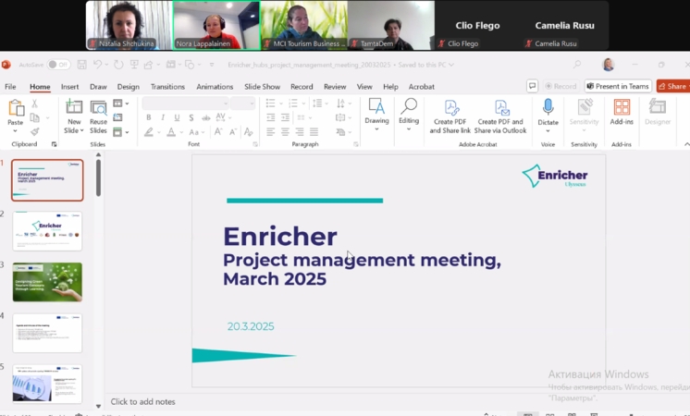Click the Record button near Share
The height and width of the screenshot is (416, 690).
pos(561,86)
